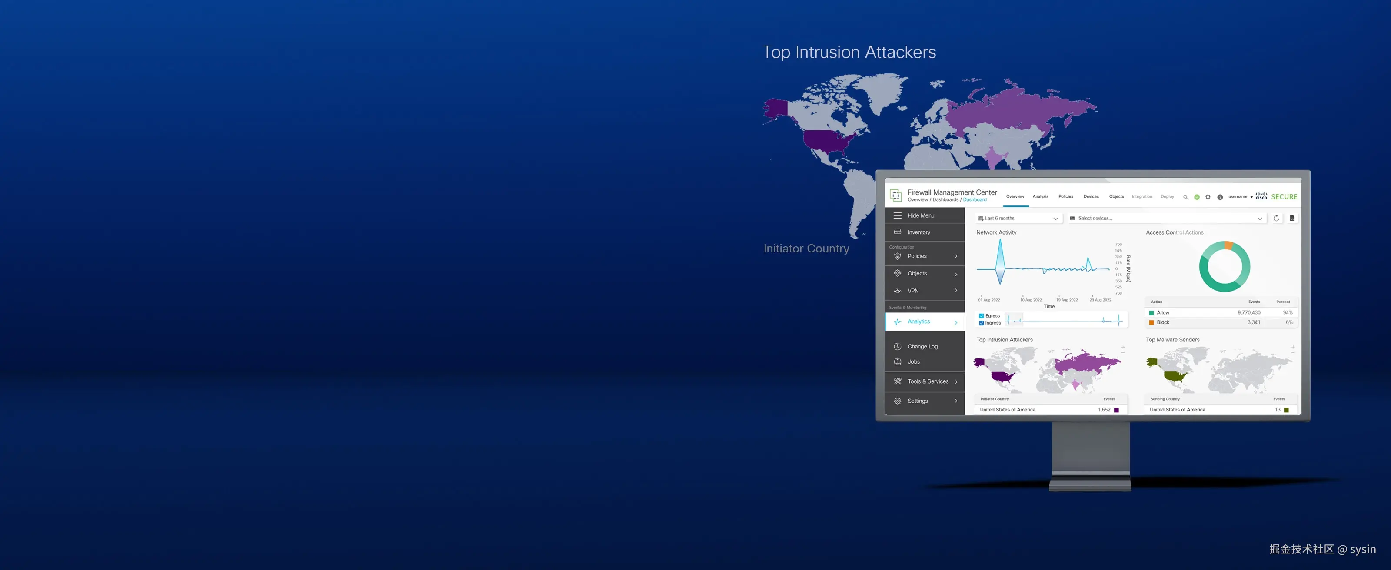Click the Change Log clock icon
Viewport: 1391px width, 570px height.
click(x=898, y=346)
